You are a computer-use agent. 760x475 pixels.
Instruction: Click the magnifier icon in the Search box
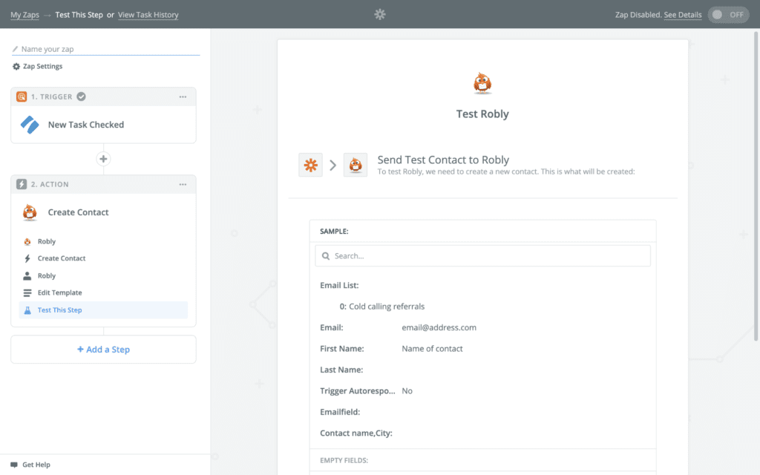point(326,256)
